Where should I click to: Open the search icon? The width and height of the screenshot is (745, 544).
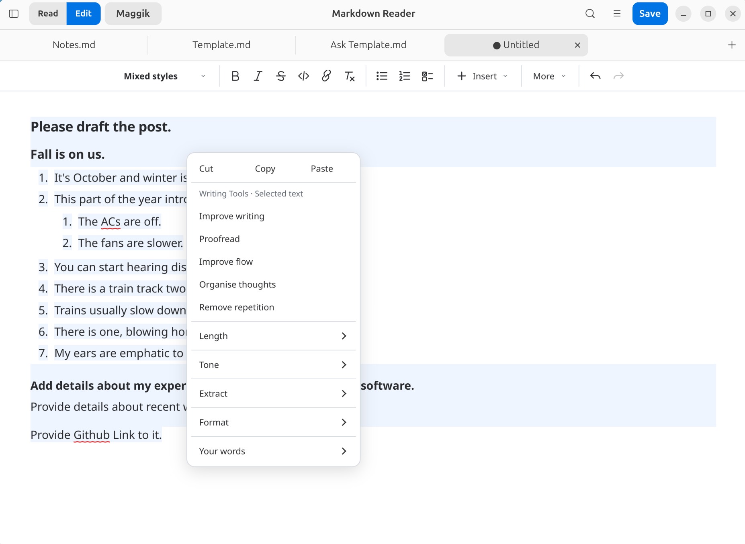click(590, 14)
